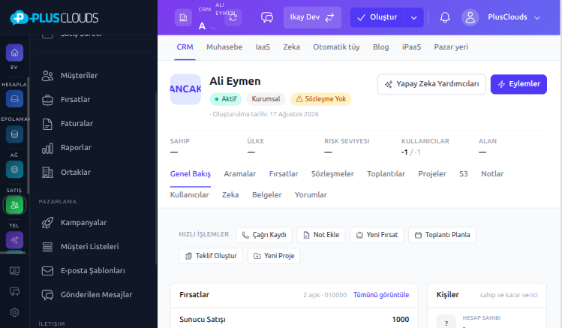The image size is (562, 328).
Task: Click the building icon in top bar
Action: coord(183,17)
